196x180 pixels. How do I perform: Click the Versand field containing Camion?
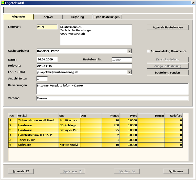112,98
